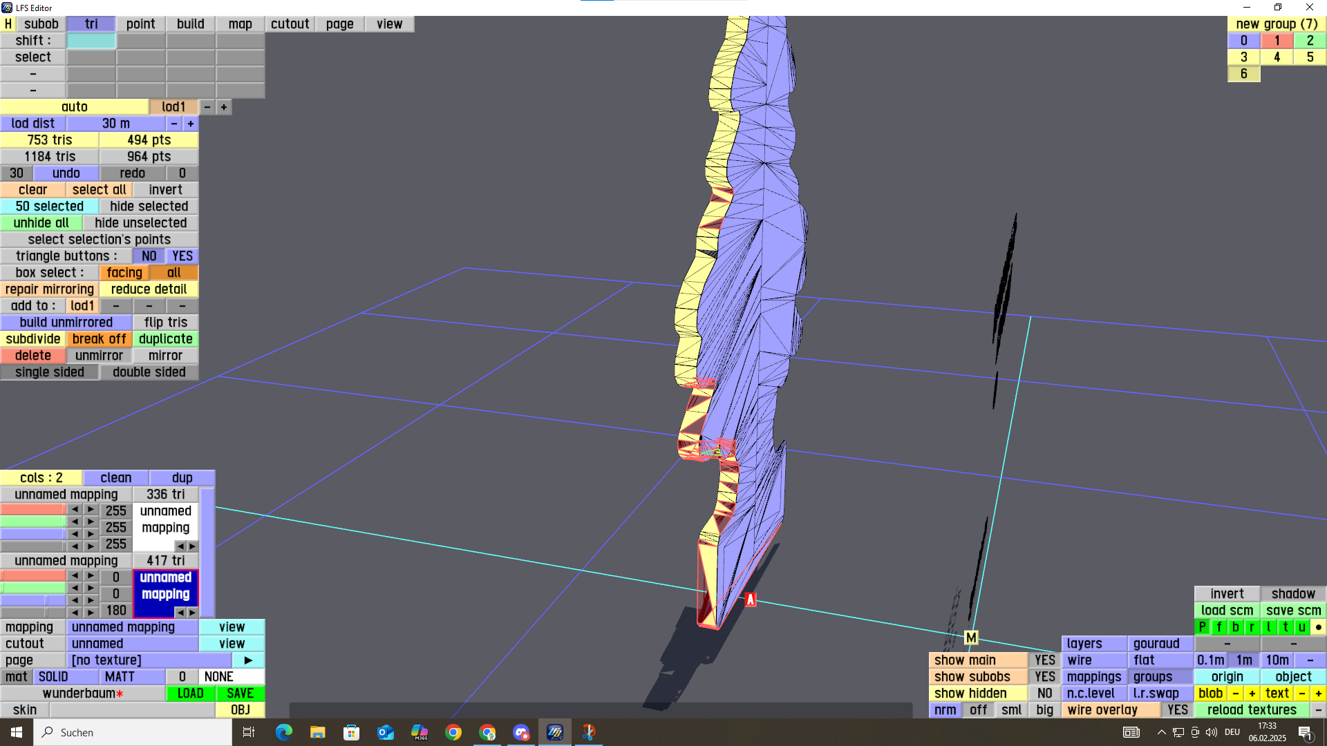
Task: Open the unnamed cutout name selector
Action: click(x=132, y=644)
